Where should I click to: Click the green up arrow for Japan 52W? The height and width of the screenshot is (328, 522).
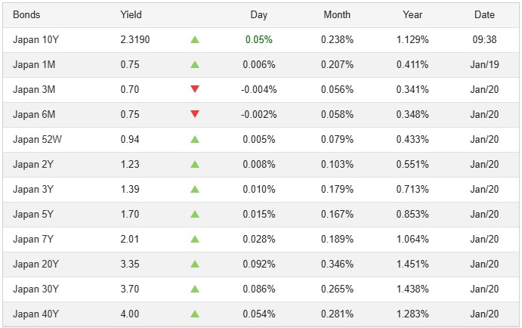(x=195, y=139)
